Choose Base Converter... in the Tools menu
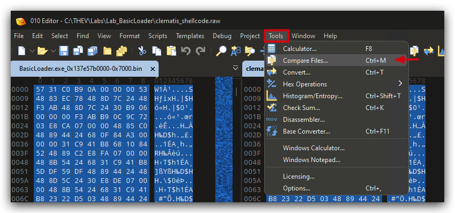455x213 pixels. click(x=337, y=131)
